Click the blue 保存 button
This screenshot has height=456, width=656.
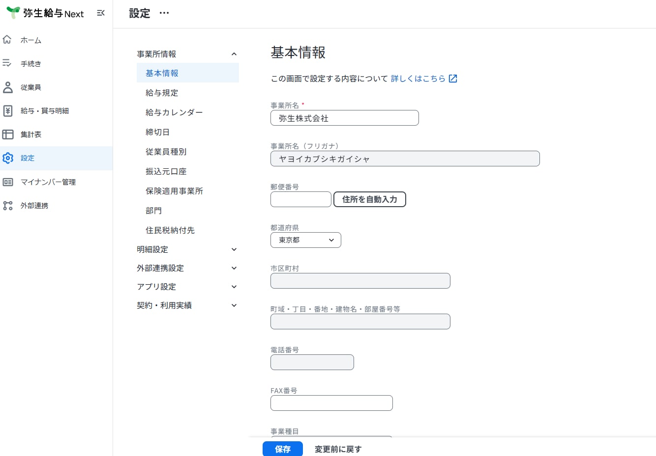click(x=283, y=449)
